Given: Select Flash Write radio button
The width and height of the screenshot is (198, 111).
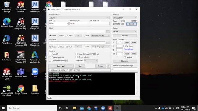Looking at the screenshot, I should click(x=50, y=35).
